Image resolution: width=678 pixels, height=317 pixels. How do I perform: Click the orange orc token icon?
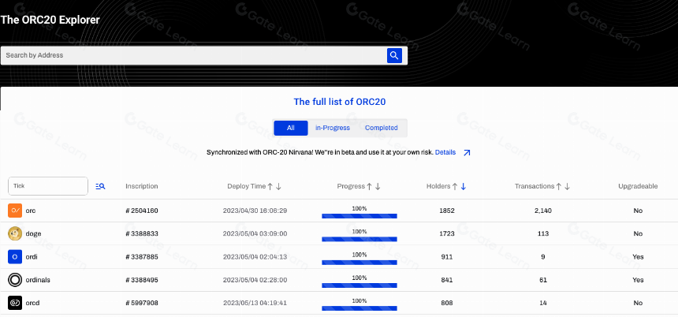15,211
